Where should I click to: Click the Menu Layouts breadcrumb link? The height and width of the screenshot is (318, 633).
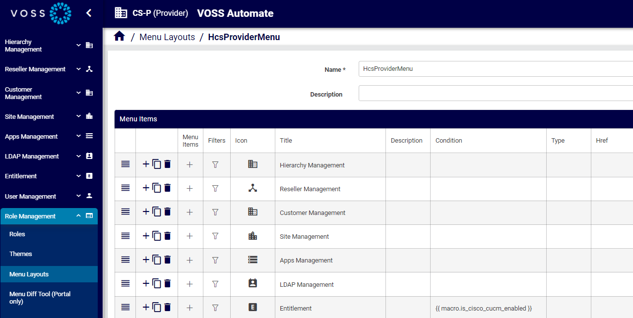point(167,37)
